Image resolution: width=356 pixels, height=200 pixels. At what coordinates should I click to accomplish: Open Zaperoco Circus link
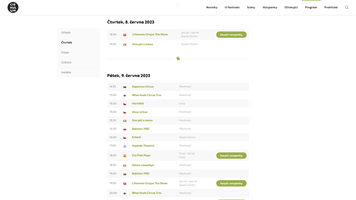click(x=143, y=87)
